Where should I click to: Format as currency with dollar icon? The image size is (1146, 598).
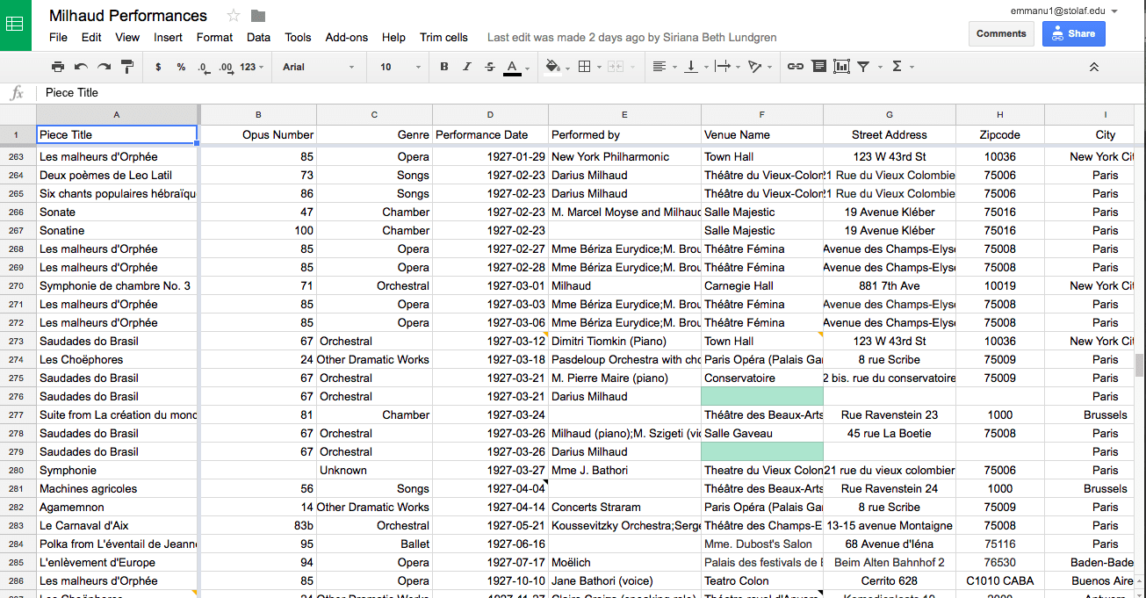tap(158, 67)
